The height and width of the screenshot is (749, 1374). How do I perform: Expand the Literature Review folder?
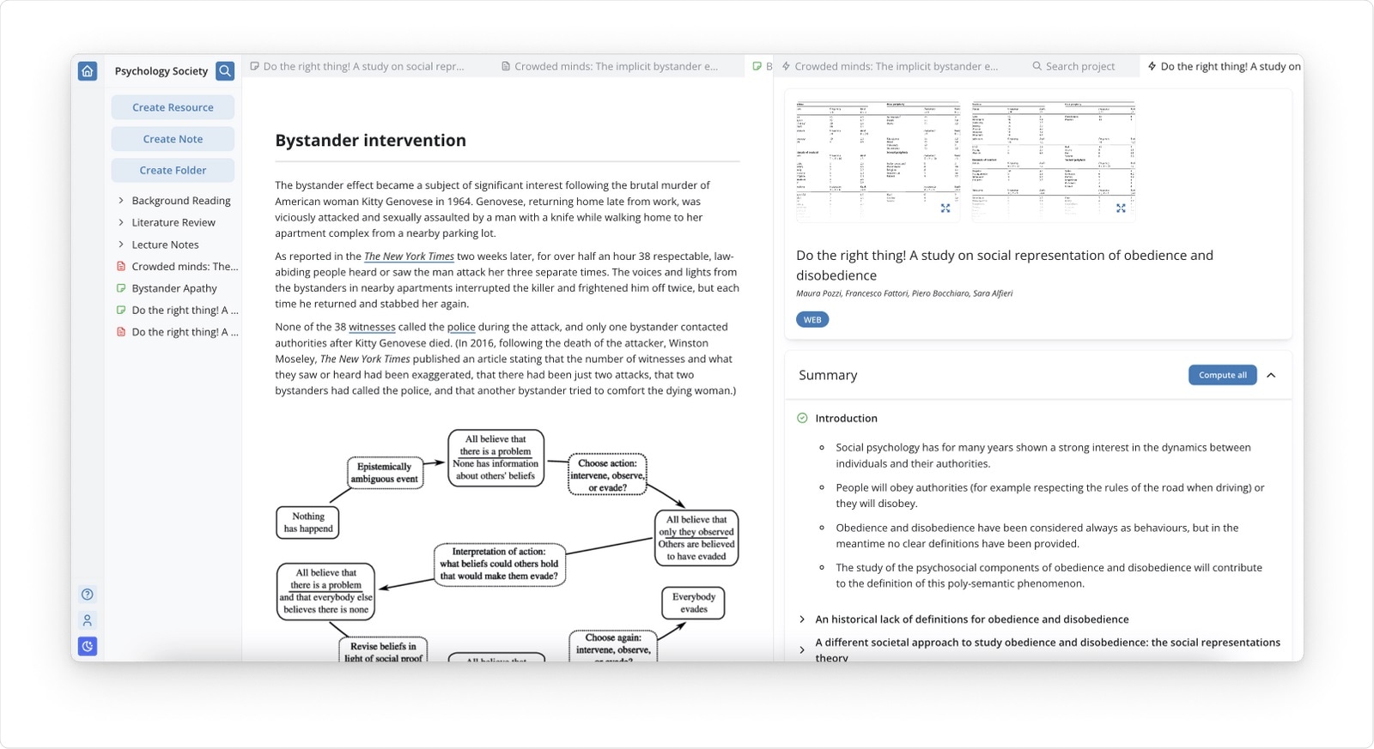pyautogui.click(x=121, y=222)
